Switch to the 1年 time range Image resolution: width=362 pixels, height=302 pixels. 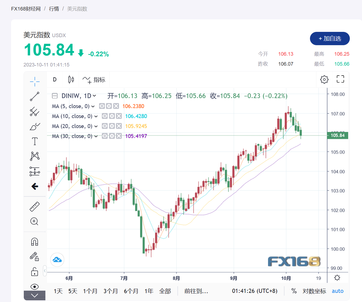(x=149, y=291)
